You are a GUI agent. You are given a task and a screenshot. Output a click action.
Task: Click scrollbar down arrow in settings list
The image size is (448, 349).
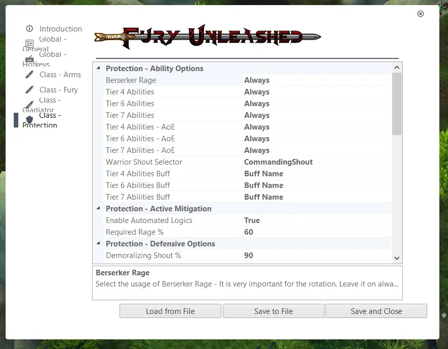tap(397, 258)
